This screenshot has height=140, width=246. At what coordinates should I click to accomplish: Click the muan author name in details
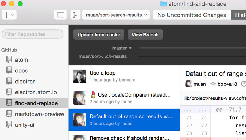200,84
